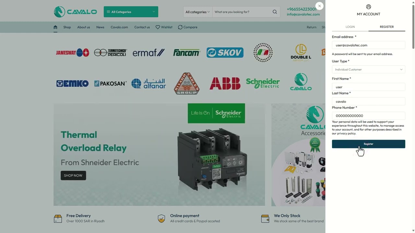Click the Thermal Overload Relay banner image

(x=159, y=155)
